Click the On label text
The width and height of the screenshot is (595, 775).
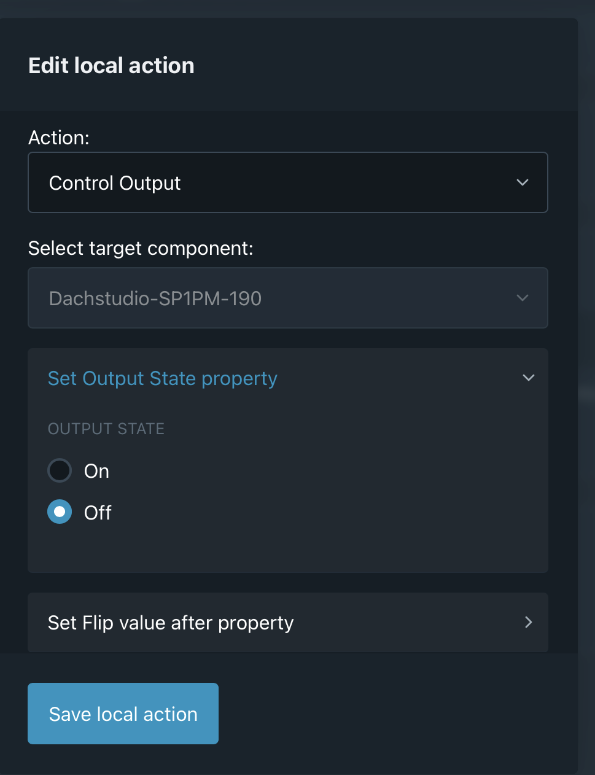96,471
